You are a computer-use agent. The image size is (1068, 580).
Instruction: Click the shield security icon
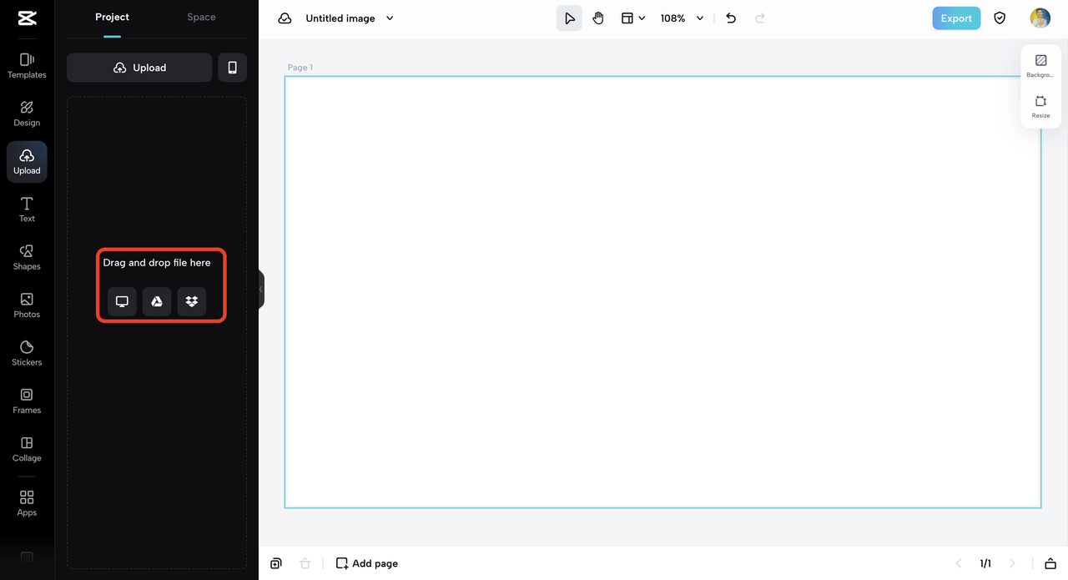point(1000,18)
